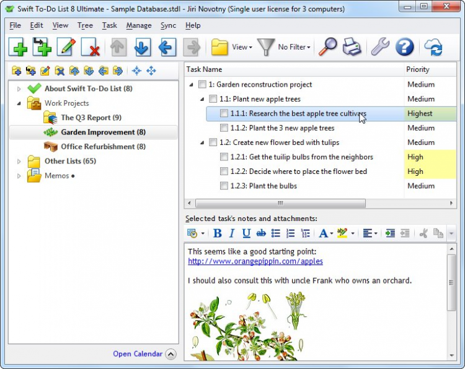Click the add to-do list folder icon
This screenshot has width=465, height=369.
click(x=16, y=71)
